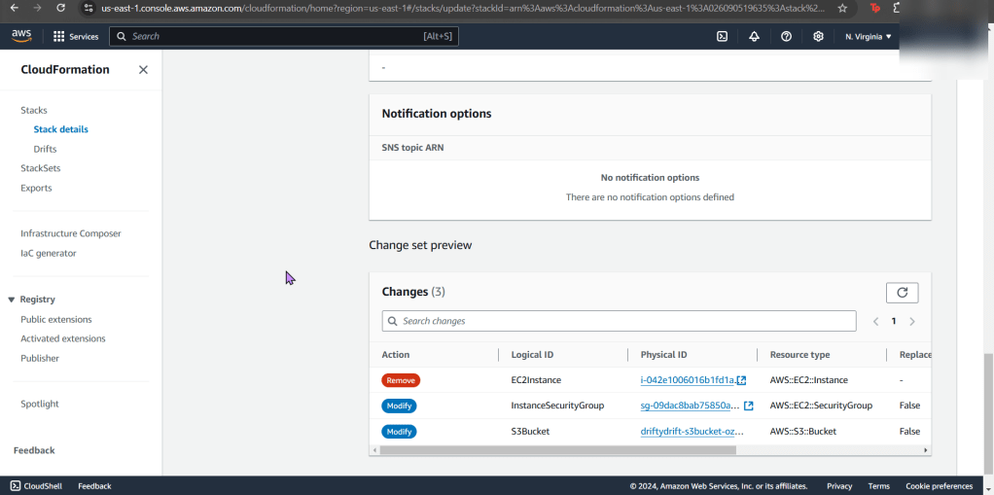This screenshot has height=495, width=994.
Task: Open the notifications bell icon
Action: coord(754,37)
